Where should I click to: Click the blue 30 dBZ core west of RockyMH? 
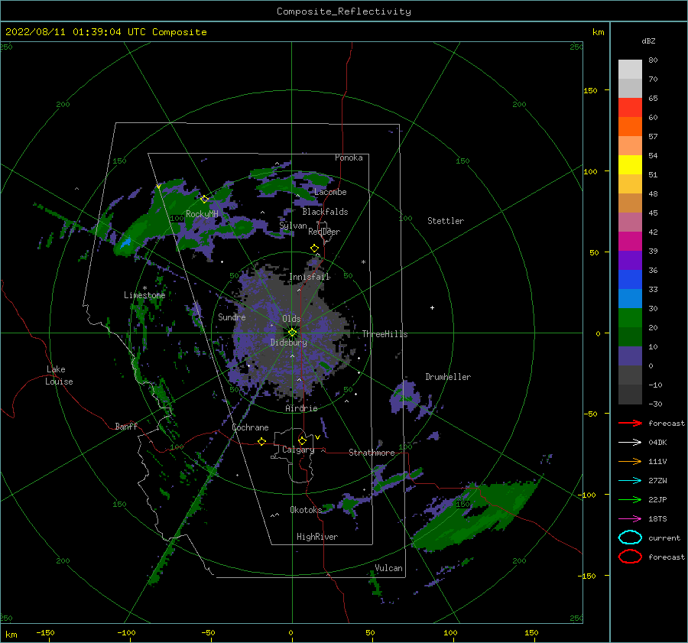coord(126,242)
